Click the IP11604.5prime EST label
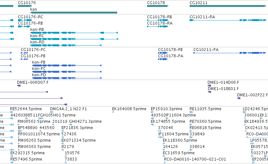This screenshot has height=164, width=268. (173, 134)
